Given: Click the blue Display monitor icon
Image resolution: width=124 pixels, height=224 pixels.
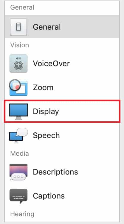Looking at the screenshot, I should [18, 112].
